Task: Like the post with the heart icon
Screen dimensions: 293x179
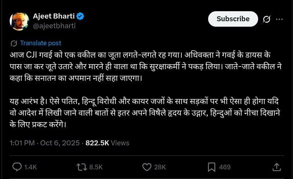Action: pyautogui.click(x=146, y=167)
